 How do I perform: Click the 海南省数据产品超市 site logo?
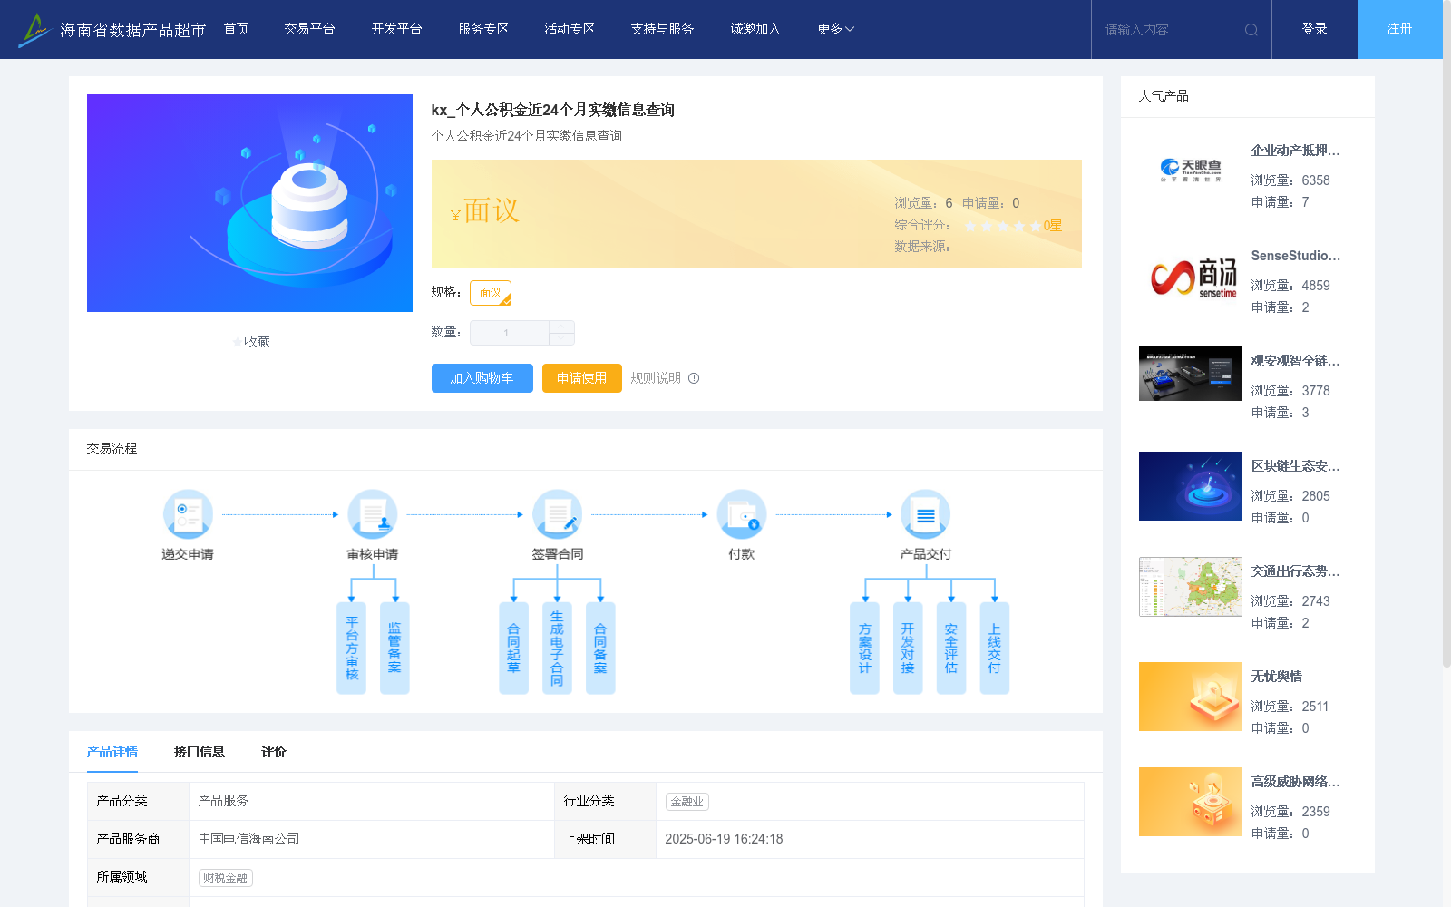[112, 29]
